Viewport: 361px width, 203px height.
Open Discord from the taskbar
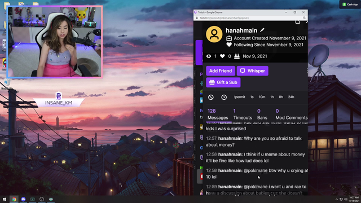pyautogui.click(x=23, y=199)
